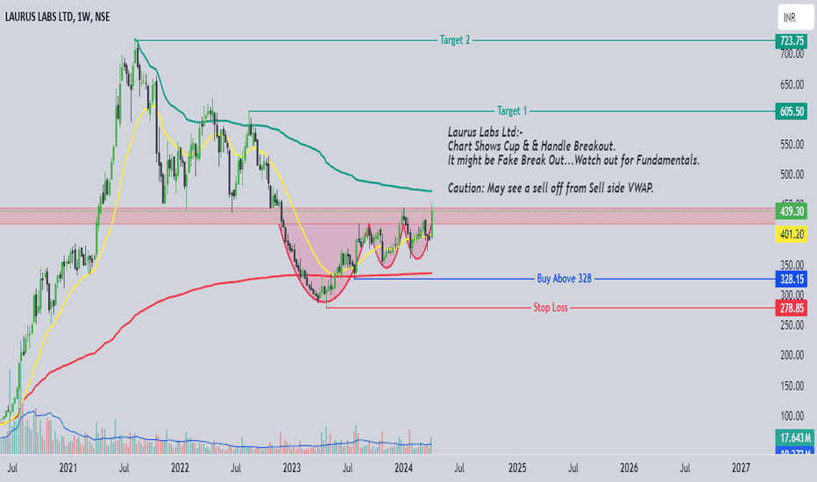Click the 150.00 price axis value
This screenshot has width=817, height=482.
pyautogui.click(x=792, y=386)
